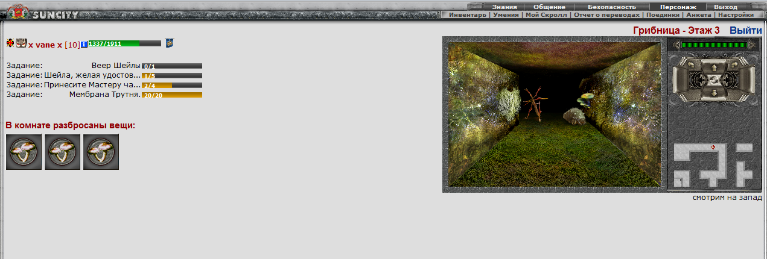Open player info via blue 'i' icon
The height and width of the screenshot is (259, 767).
(x=84, y=45)
